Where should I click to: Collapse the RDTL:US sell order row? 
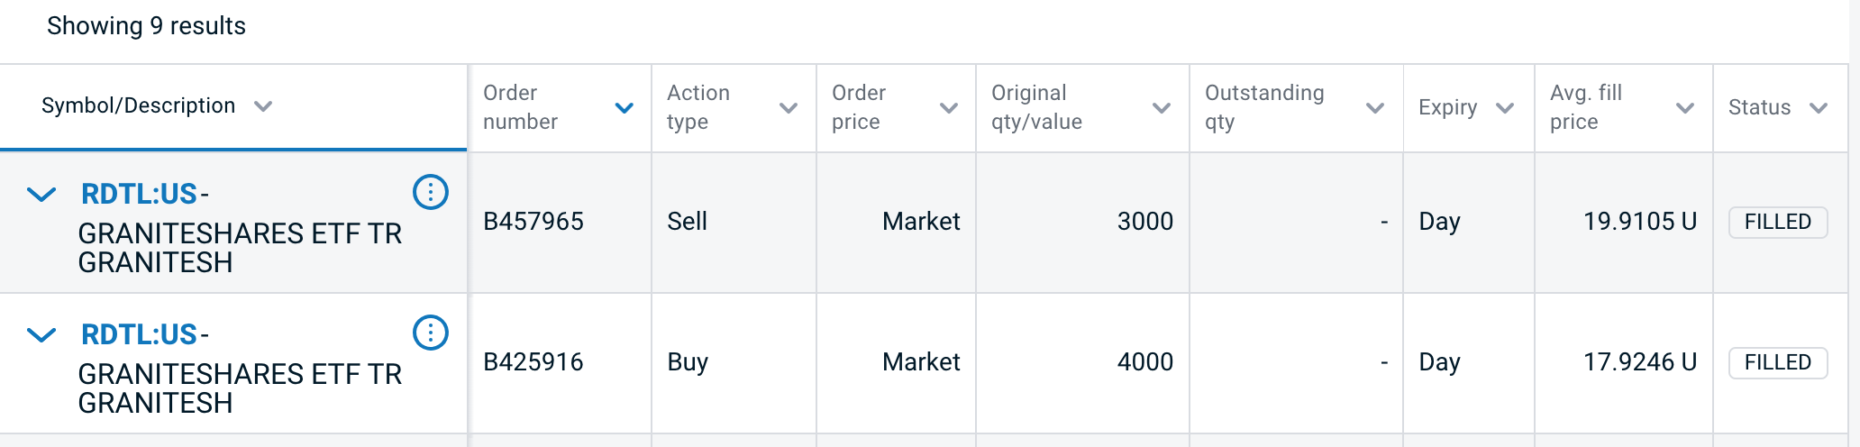click(41, 194)
